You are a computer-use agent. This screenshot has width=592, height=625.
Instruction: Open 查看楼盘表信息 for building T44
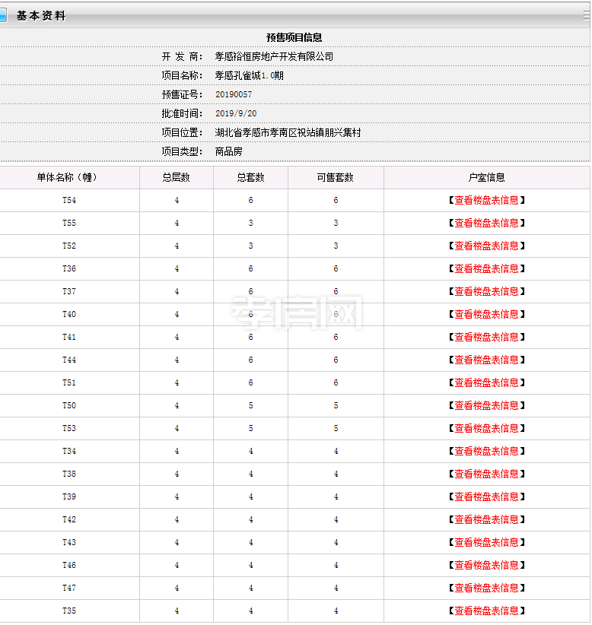pyautogui.click(x=486, y=360)
